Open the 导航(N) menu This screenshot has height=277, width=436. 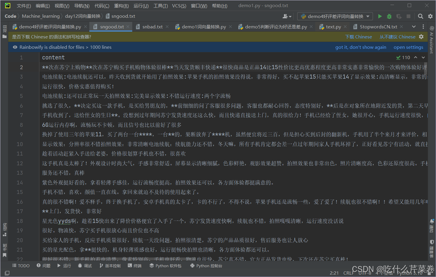(82, 6)
